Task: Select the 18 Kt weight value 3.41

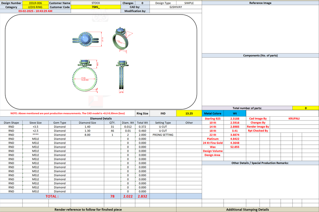Action: click(x=235, y=131)
